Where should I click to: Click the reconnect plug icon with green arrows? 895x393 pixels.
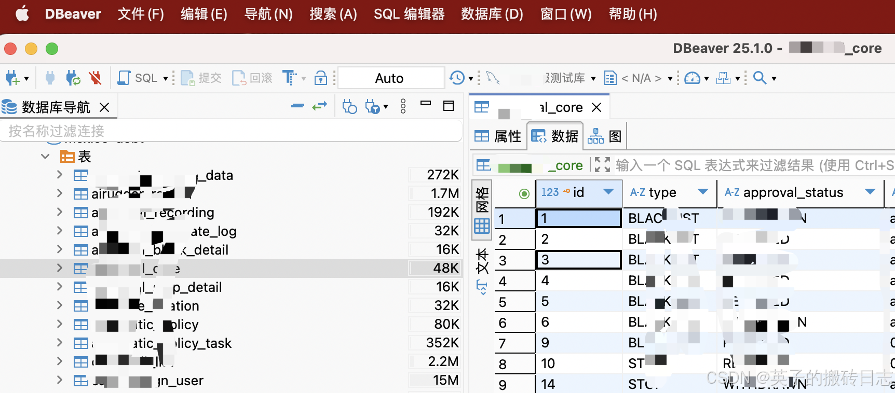point(73,78)
